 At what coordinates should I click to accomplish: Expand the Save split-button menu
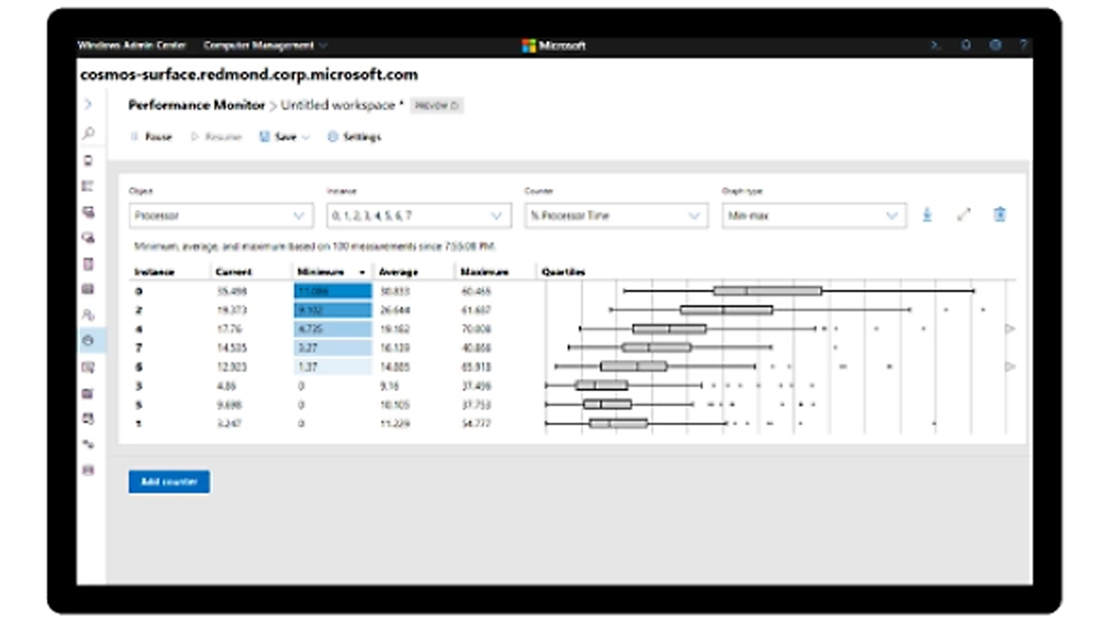pos(305,136)
